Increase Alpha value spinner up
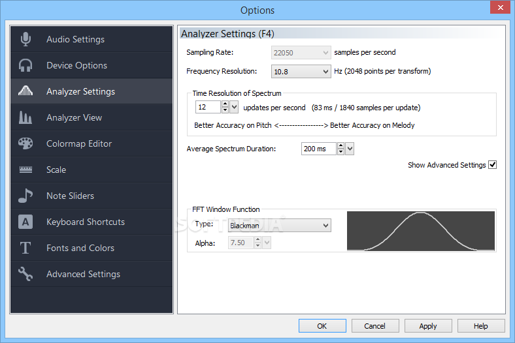 (258, 240)
